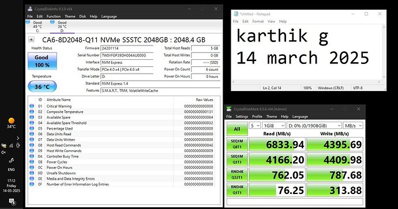The image size is (398, 209).
Task: Select the C: drive Good 49 °C status icon
Action: pos(28,22)
